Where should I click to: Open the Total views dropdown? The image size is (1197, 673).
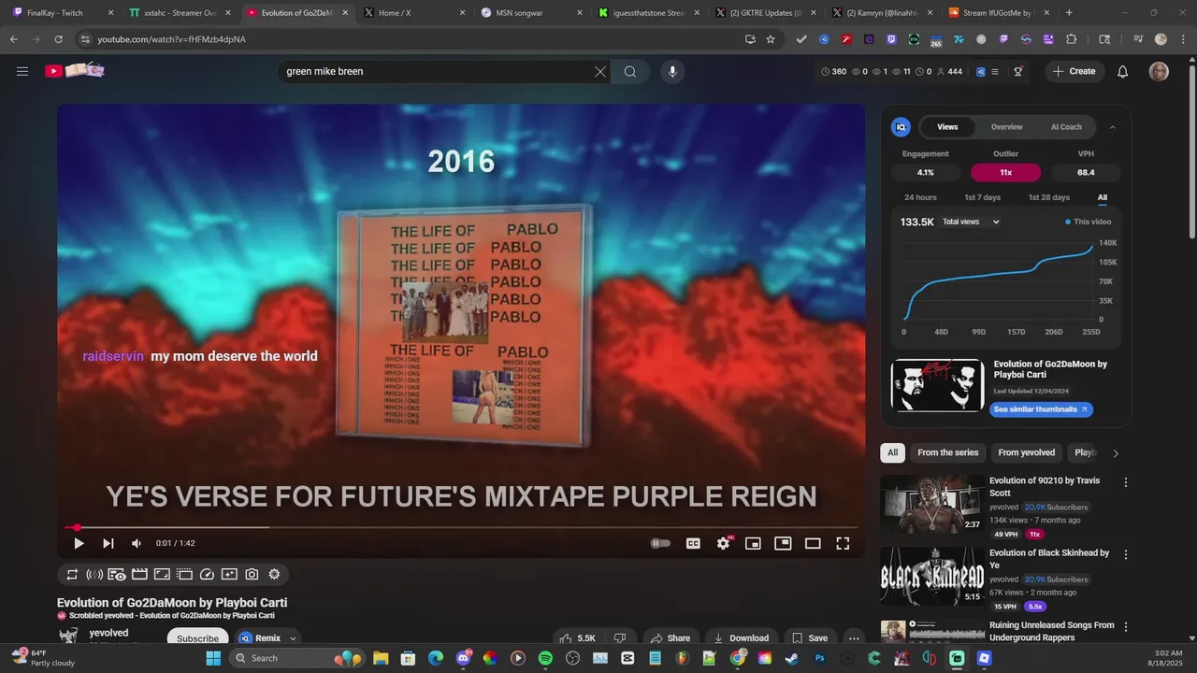pyautogui.click(x=972, y=222)
